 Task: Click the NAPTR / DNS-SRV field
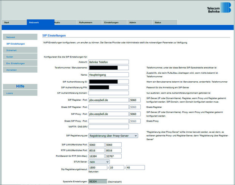point(108,127)
